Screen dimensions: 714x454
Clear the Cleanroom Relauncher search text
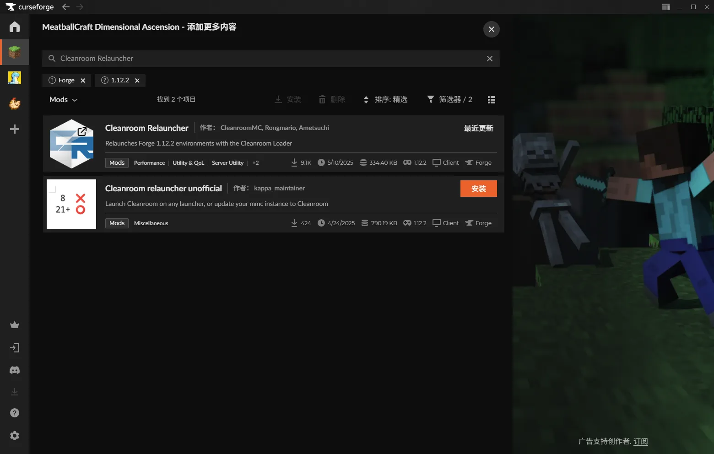click(x=490, y=59)
